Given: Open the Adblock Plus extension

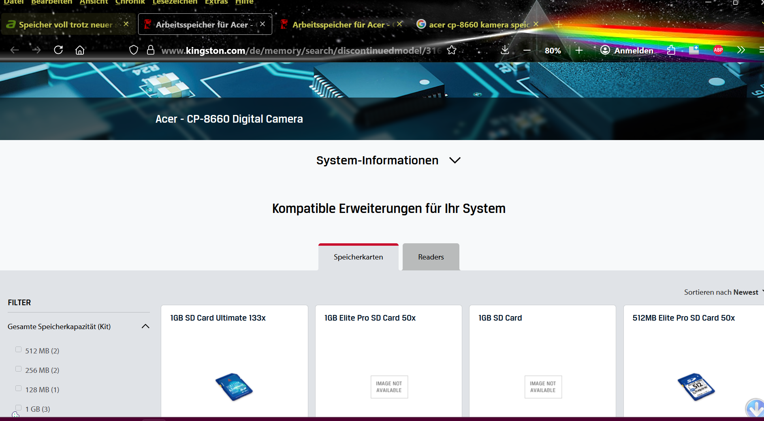Looking at the screenshot, I should pyautogui.click(x=718, y=50).
